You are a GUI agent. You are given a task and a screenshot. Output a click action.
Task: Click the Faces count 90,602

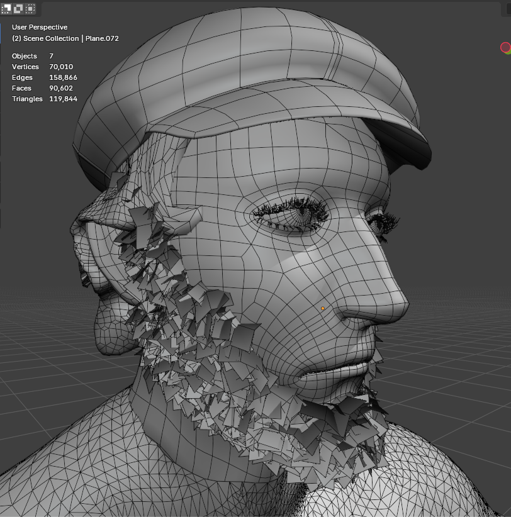point(61,88)
